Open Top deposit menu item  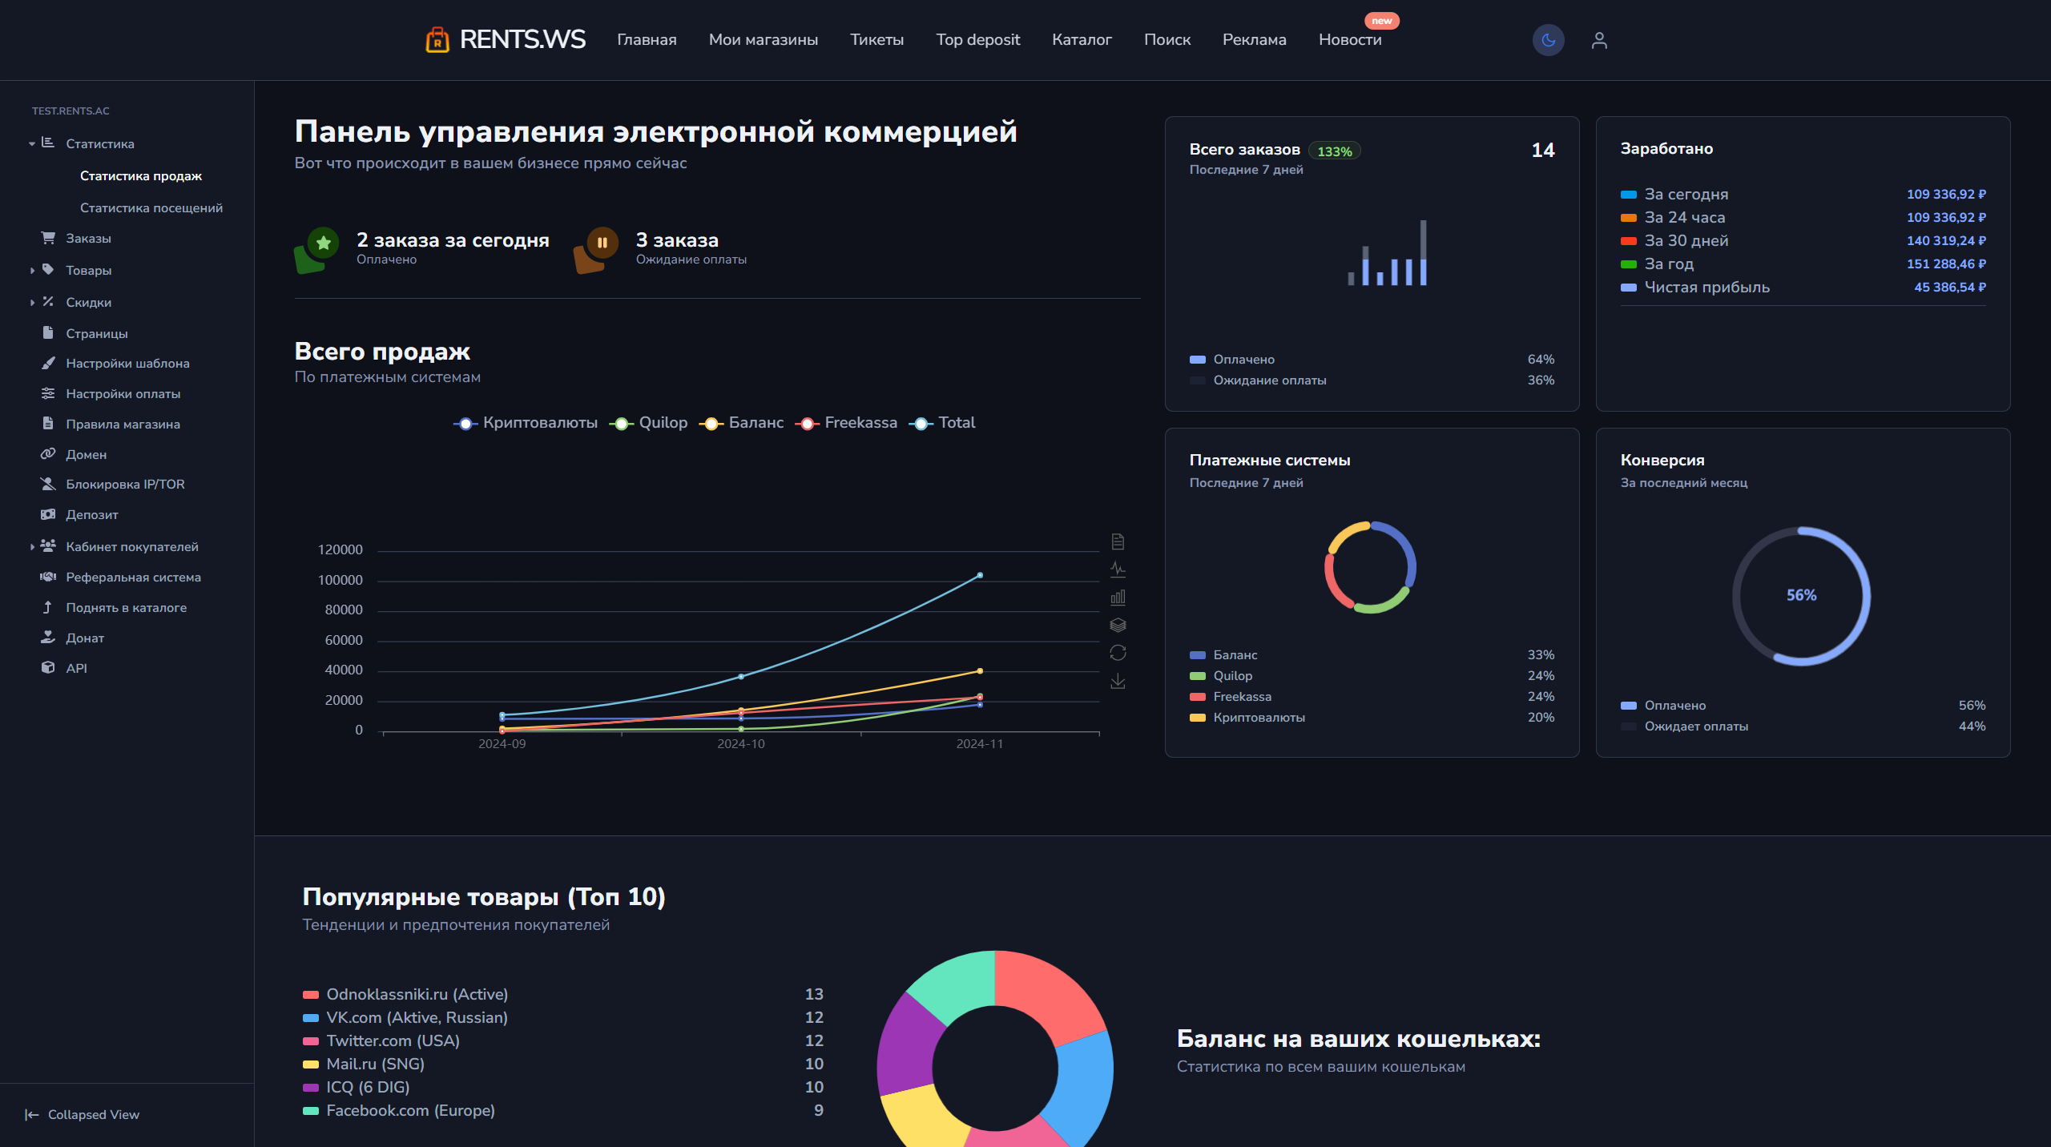(x=978, y=39)
